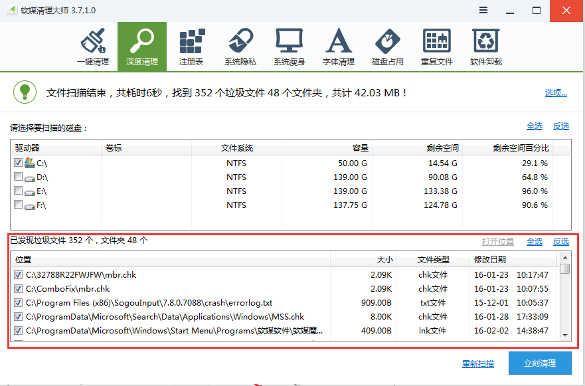Viewport: 585px width, 386px height.
Task: Click 全选 to select all drives
Action: pyautogui.click(x=535, y=126)
